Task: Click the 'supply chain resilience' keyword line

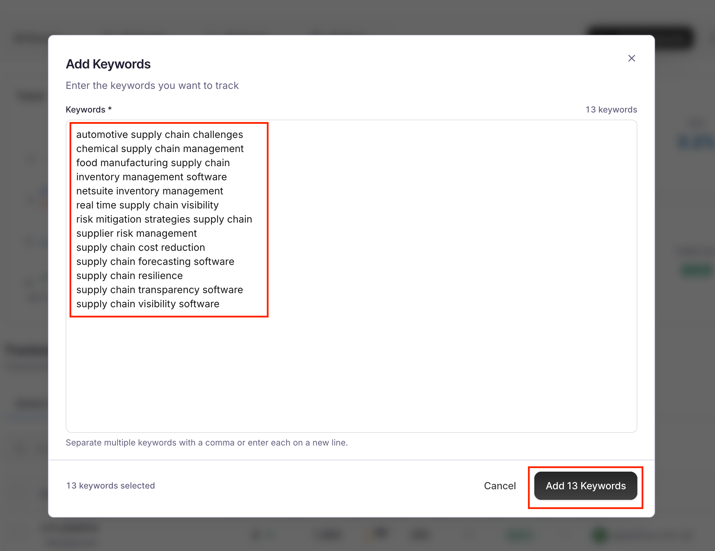Action: [130, 276]
